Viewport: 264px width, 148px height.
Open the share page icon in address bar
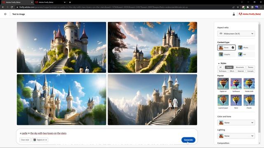(233, 7)
